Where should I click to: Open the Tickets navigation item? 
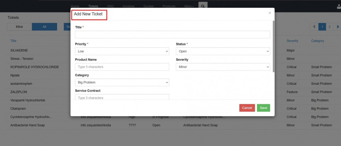(x=93, y=6)
